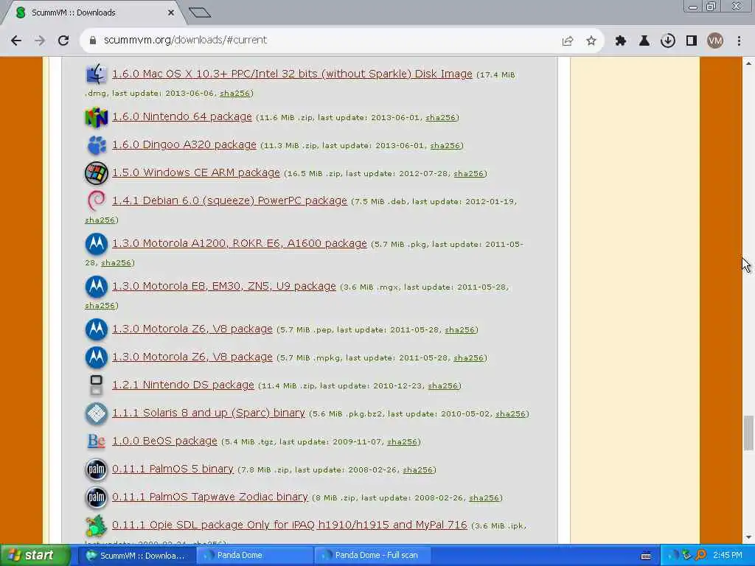The image size is (755, 566).
Task: Click the magnifier icon in system tray
Action: (x=702, y=556)
